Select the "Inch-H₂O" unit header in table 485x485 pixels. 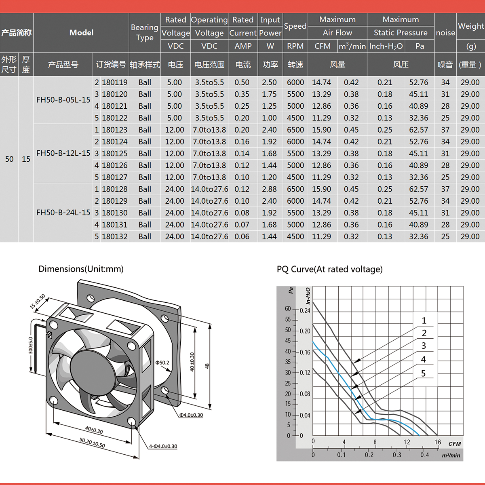386,46
